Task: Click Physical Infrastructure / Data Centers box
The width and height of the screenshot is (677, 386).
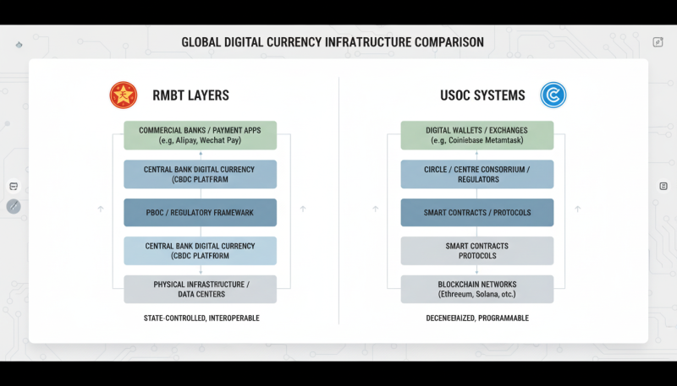Action: (200, 289)
